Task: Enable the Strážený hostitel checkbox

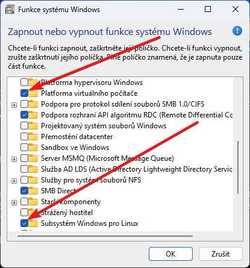Action: click(x=24, y=213)
